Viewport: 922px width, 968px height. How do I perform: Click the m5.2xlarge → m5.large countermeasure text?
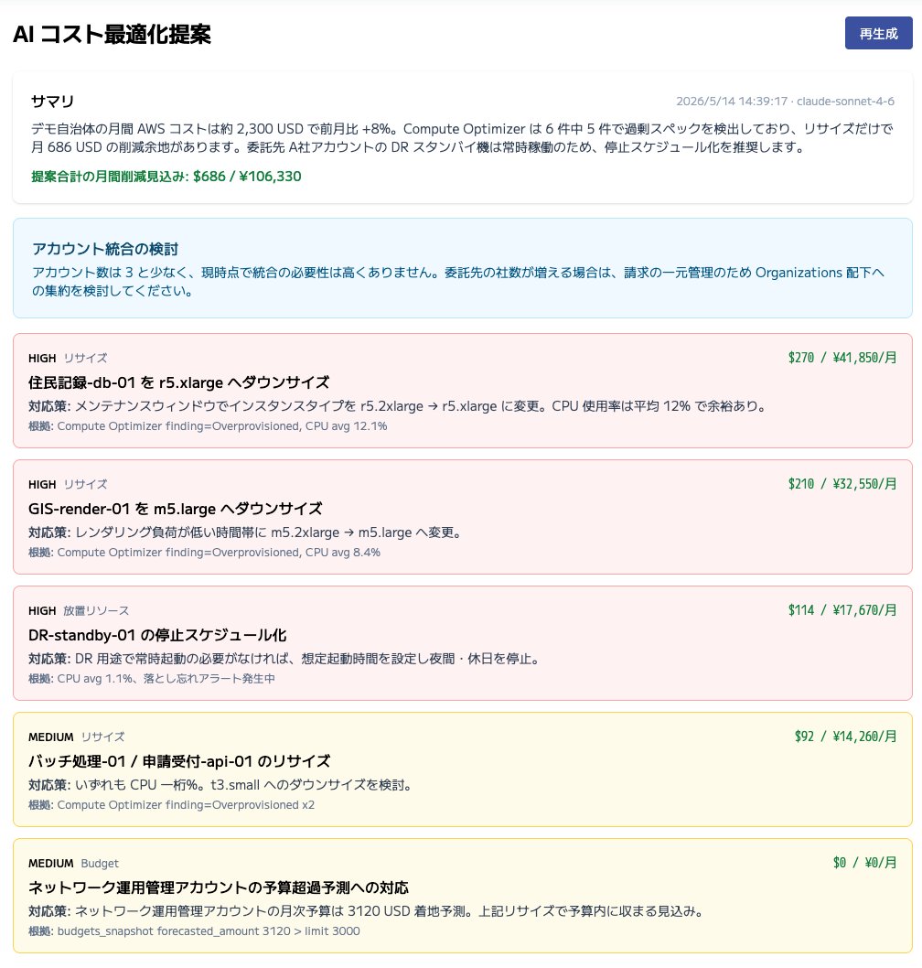coord(246,532)
